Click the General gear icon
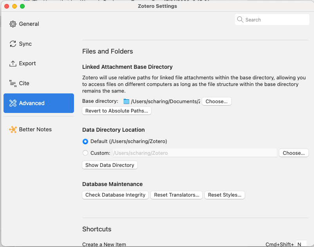 [x=13, y=24]
